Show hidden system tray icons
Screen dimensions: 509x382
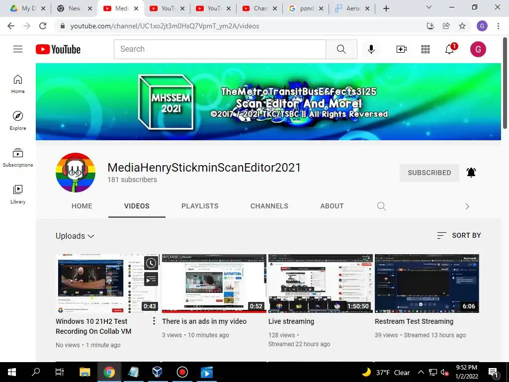(x=421, y=372)
